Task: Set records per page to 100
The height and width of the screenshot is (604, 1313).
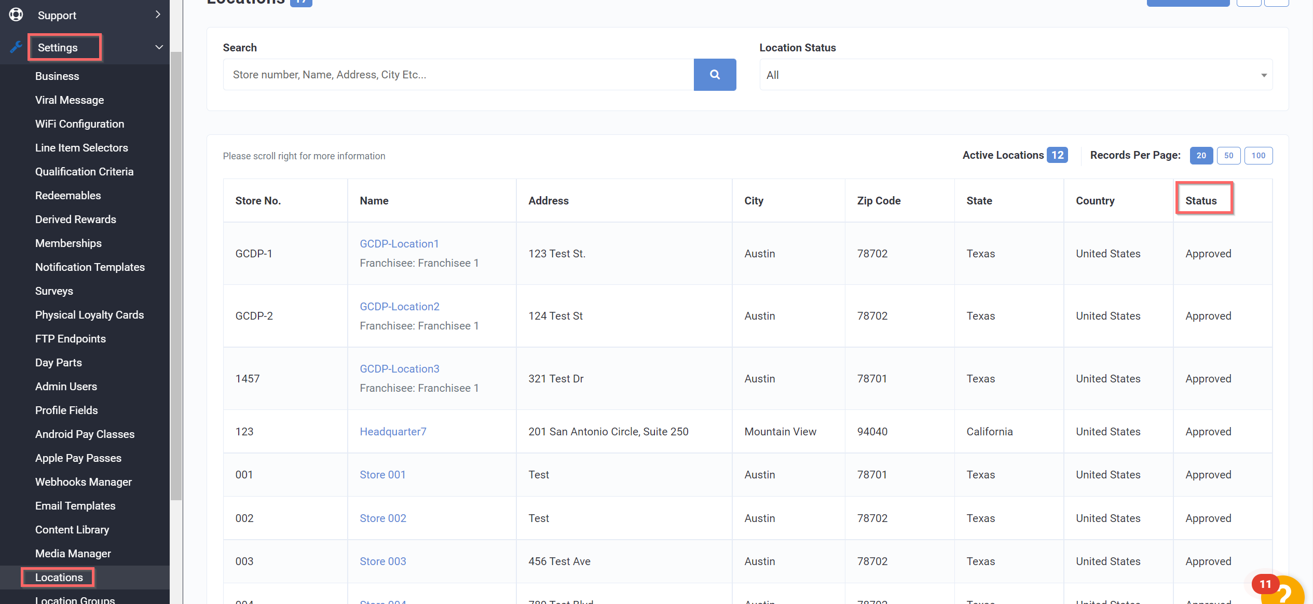Action: click(x=1258, y=156)
